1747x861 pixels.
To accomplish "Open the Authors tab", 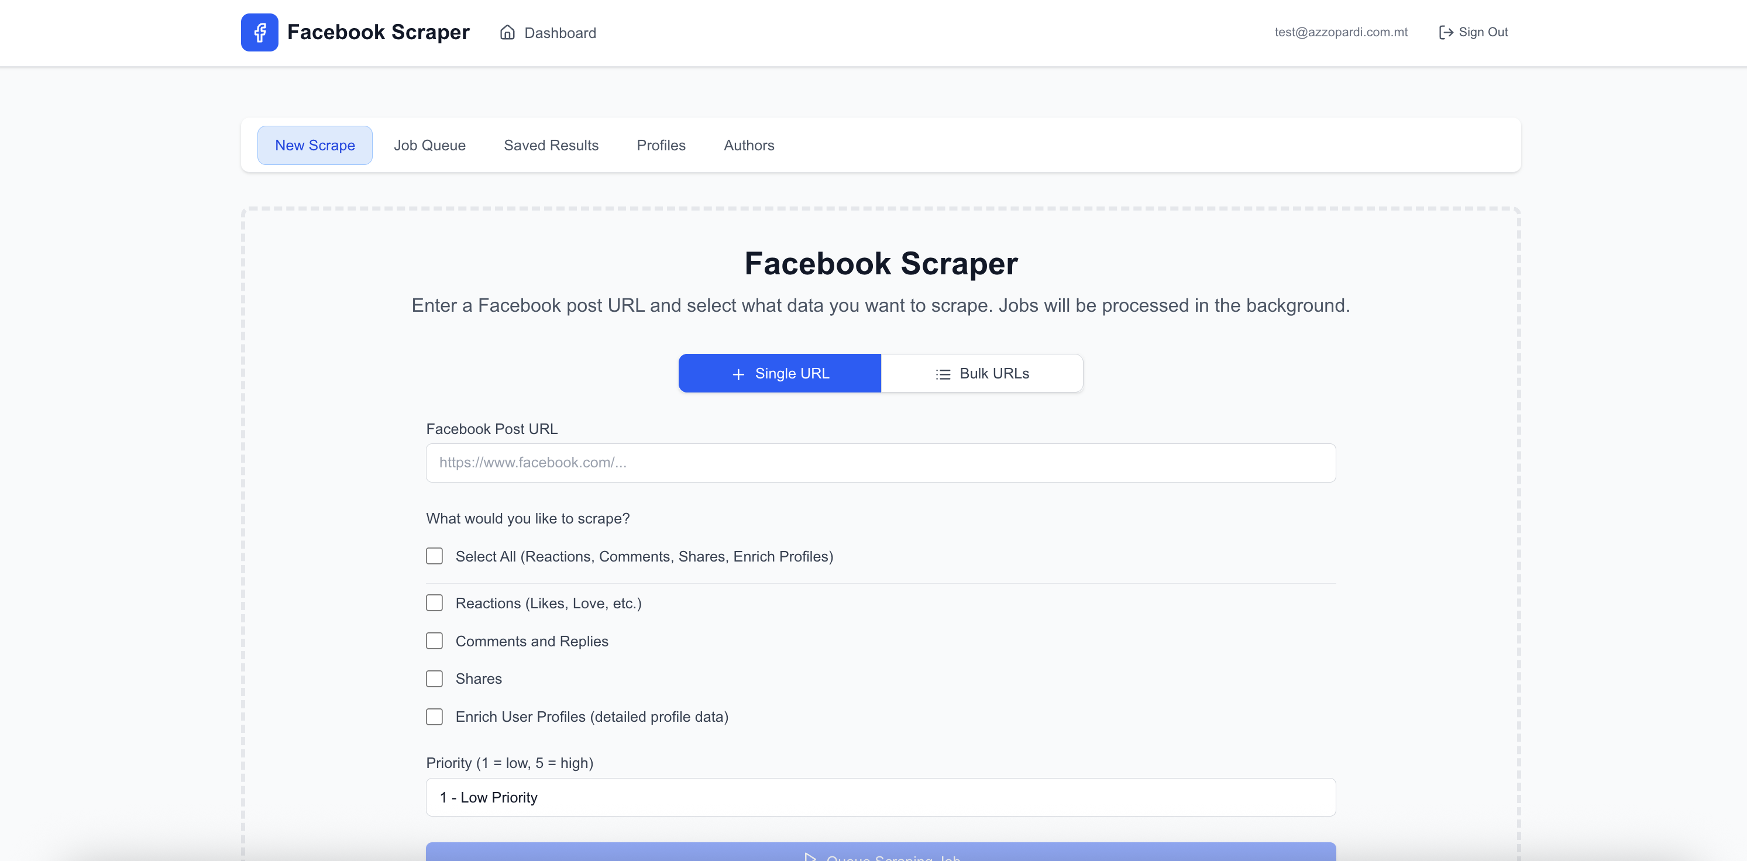I will [749, 145].
